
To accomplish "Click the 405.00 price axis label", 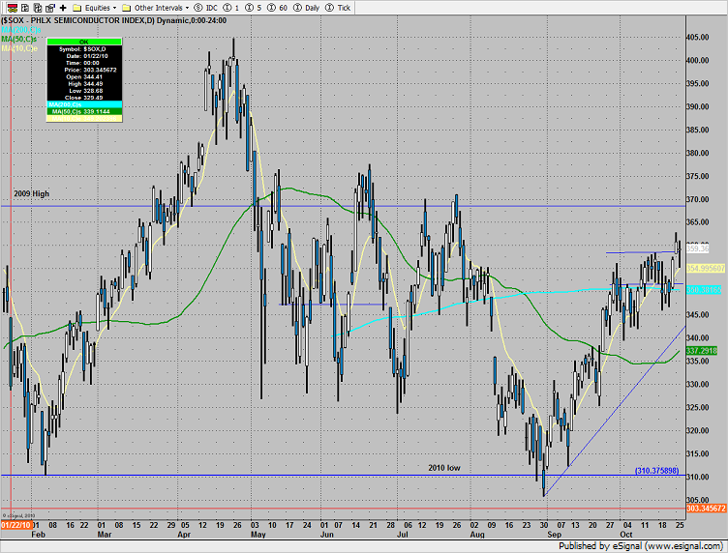I will [x=698, y=37].
